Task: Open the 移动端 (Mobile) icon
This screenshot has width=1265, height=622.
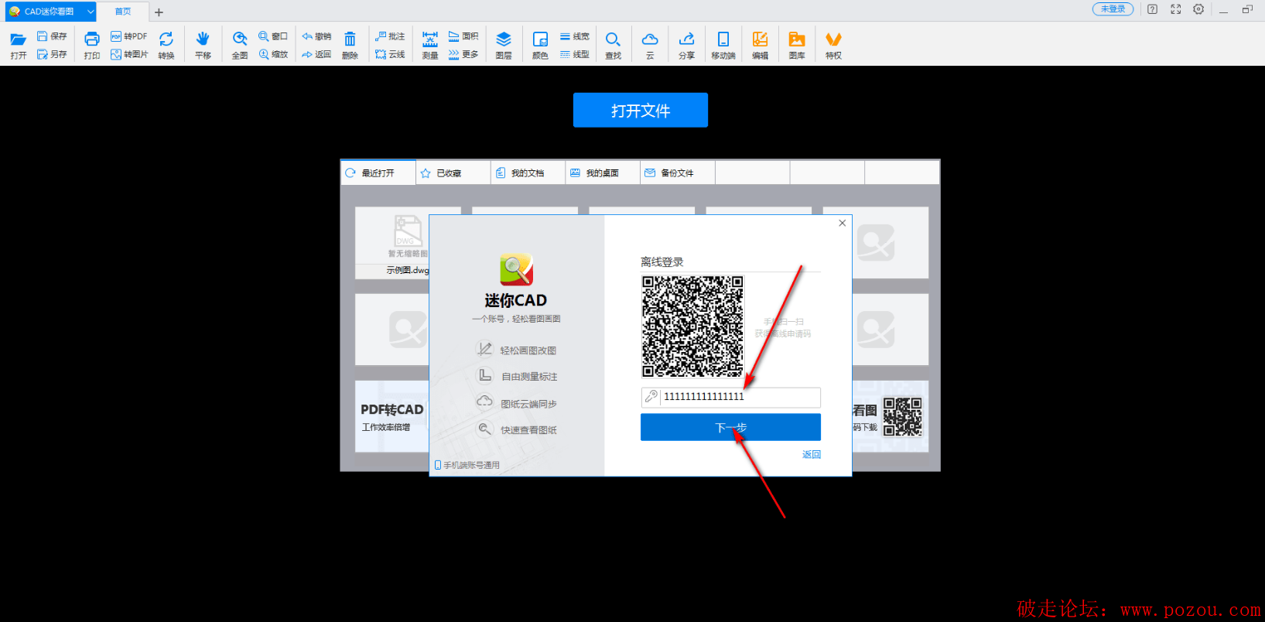Action: tap(723, 45)
